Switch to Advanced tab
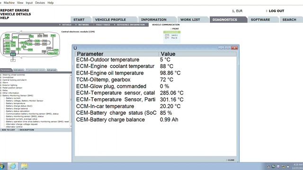 click(x=52, y=70)
